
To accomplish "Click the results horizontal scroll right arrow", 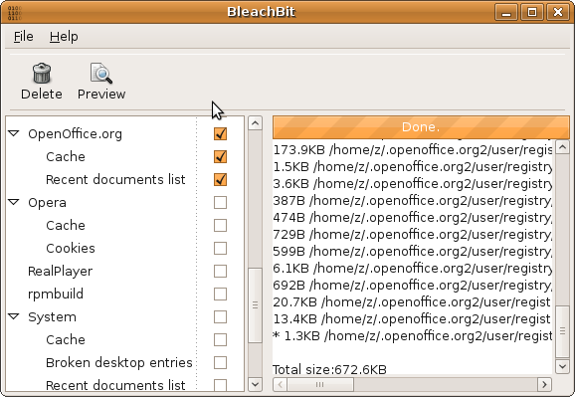I will (544, 384).
